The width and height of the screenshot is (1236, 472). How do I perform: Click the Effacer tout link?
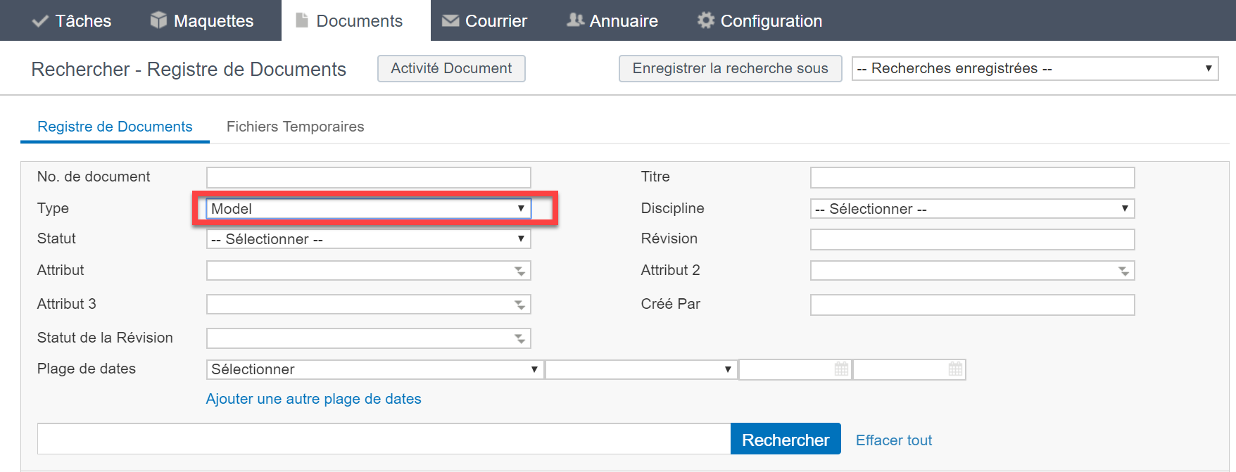(894, 440)
